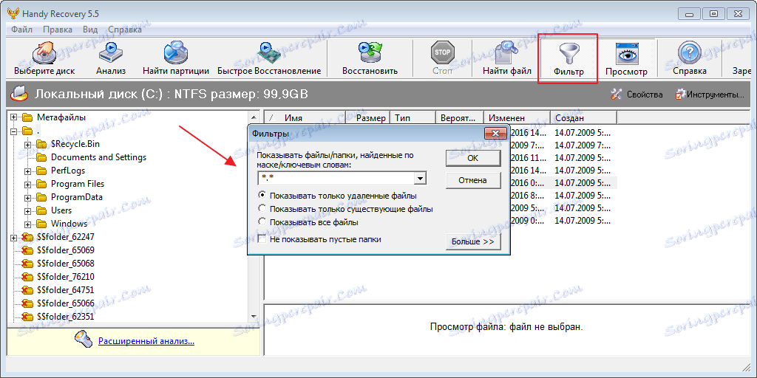Click the Recover (Восстановить) toolbar icon
Viewport: 757px width, 378px height.
tap(370, 59)
